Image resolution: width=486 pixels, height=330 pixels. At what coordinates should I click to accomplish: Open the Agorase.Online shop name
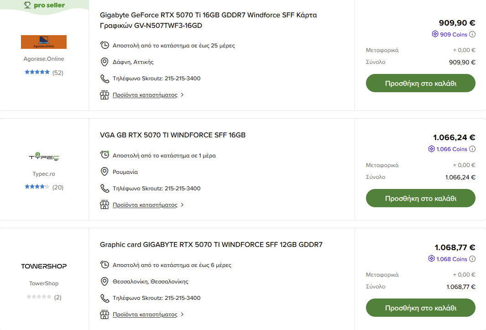coord(44,59)
